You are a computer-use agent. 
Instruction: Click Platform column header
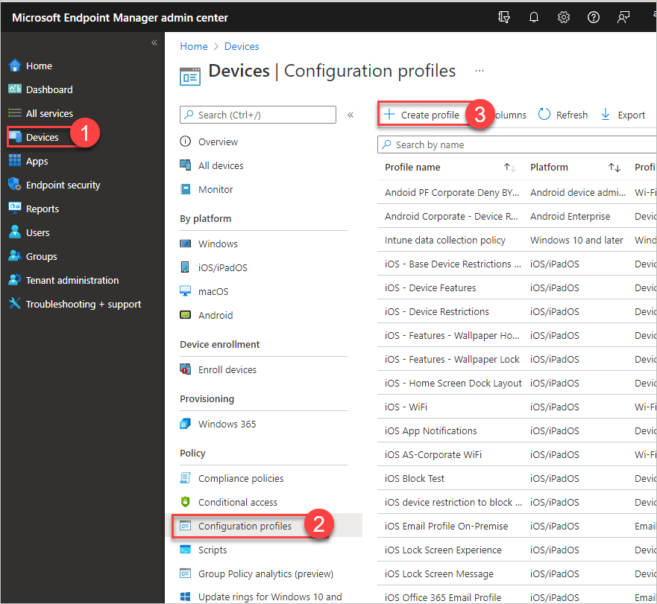(549, 168)
